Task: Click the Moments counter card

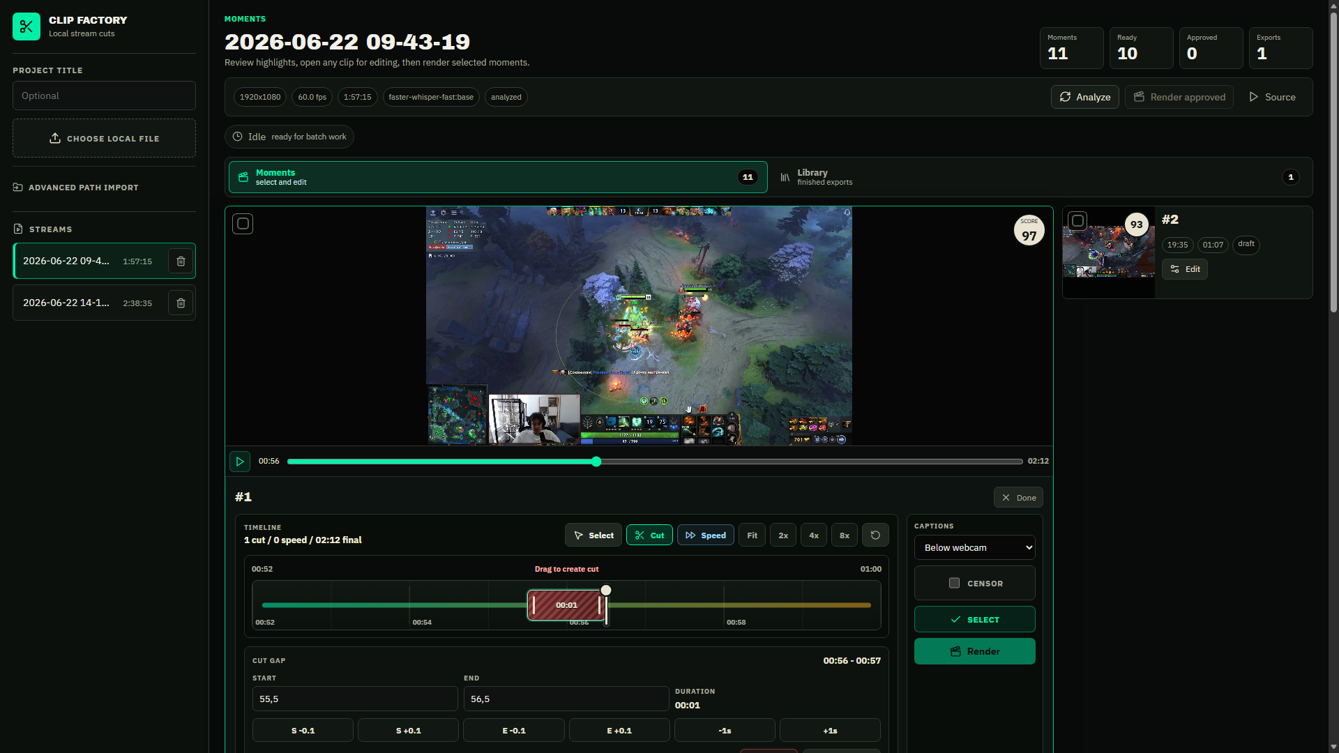Action: [1071, 48]
